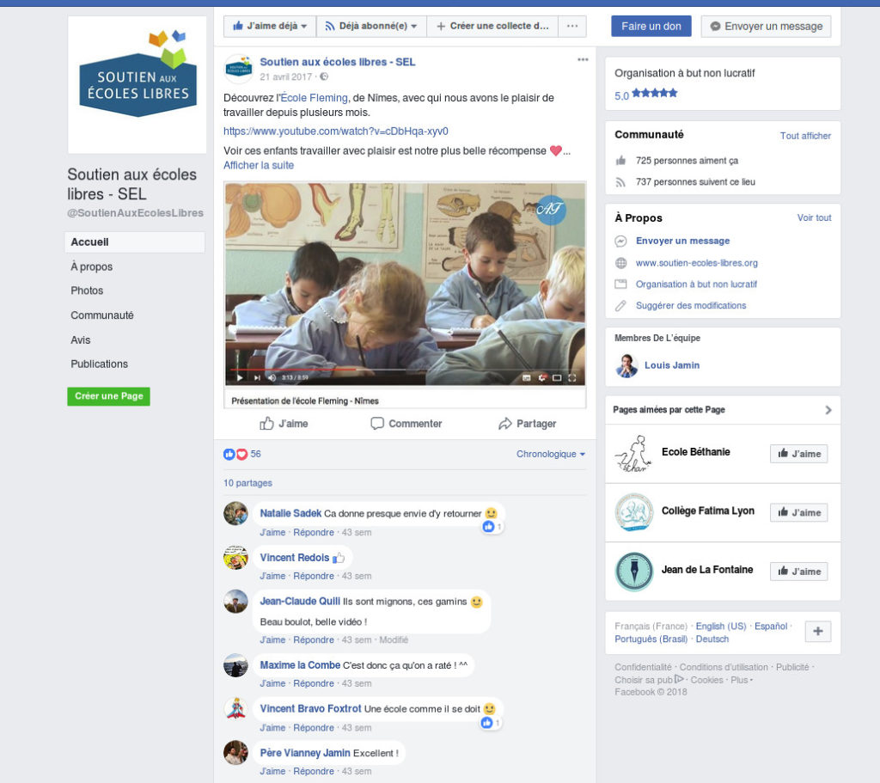Viewport: 880px width, 783px height.
Task: Click Envoyer un message in À Propos
Action: click(x=682, y=241)
